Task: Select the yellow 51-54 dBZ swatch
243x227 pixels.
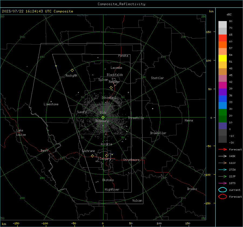Action: click(222, 58)
